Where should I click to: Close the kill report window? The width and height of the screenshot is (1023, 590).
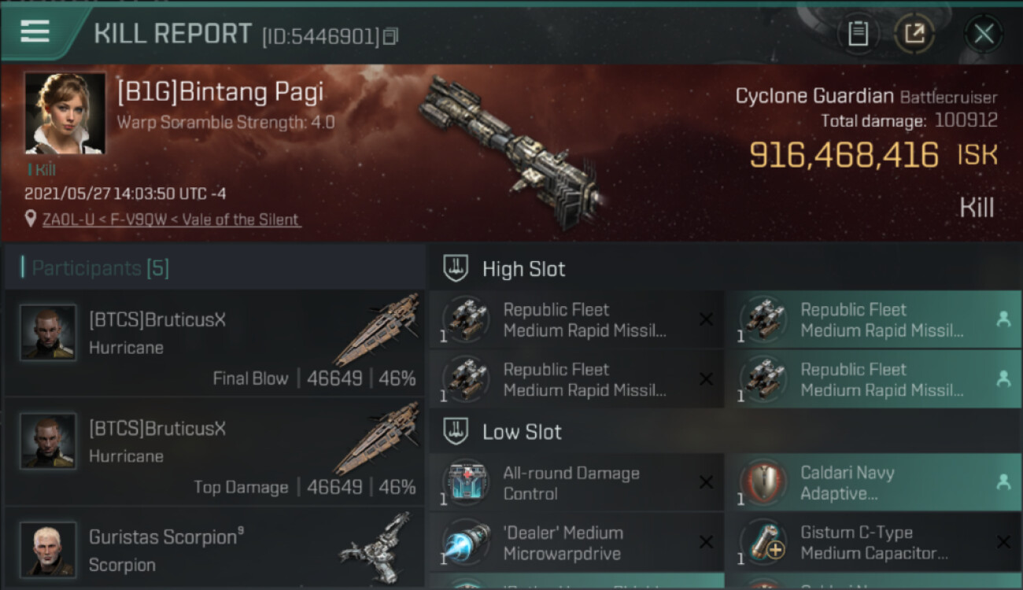tap(984, 34)
